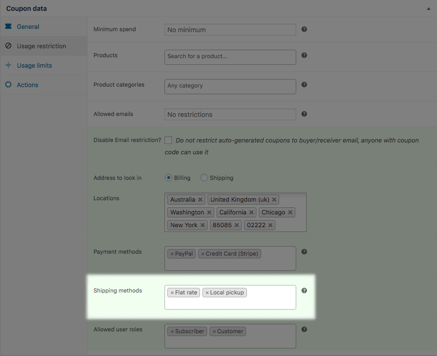Image resolution: width=437 pixels, height=356 pixels.
Task: Enable Disable Email restriction checkbox
Action: [x=168, y=140]
